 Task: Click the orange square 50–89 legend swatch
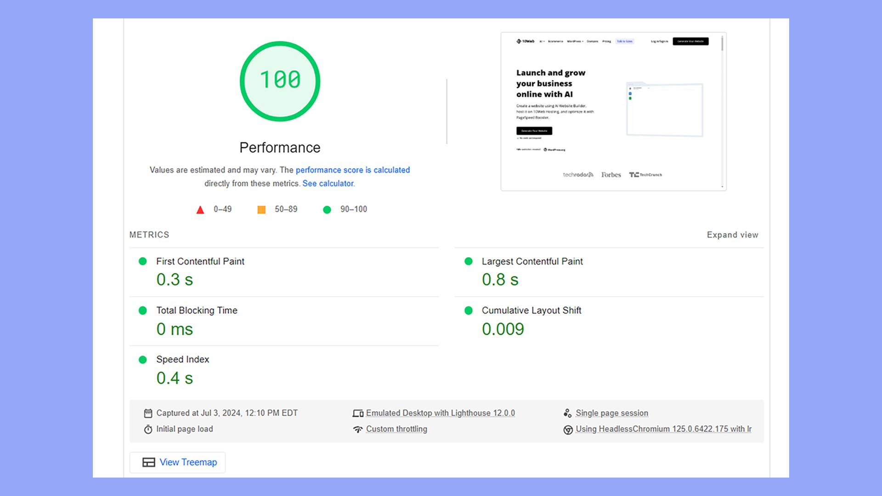(x=261, y=210)
